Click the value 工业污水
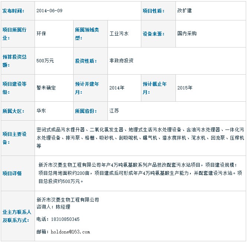Image resolution: width=248 pixels, height=242 pixels. pos(119,33)
